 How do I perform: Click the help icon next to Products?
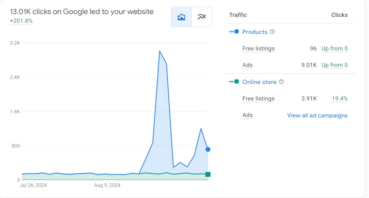[x=272, y=32]
